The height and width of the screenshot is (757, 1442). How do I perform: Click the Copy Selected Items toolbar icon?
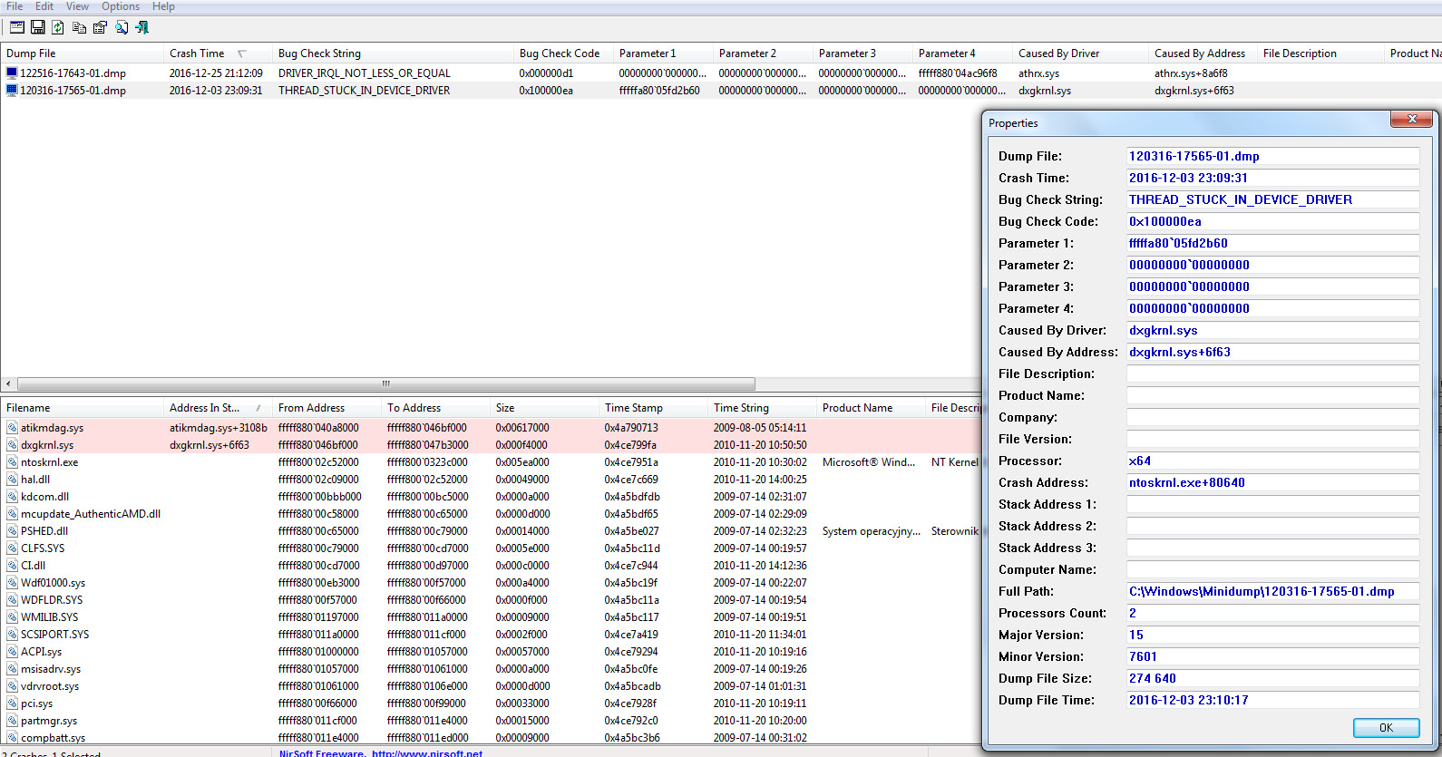[79, 27]
